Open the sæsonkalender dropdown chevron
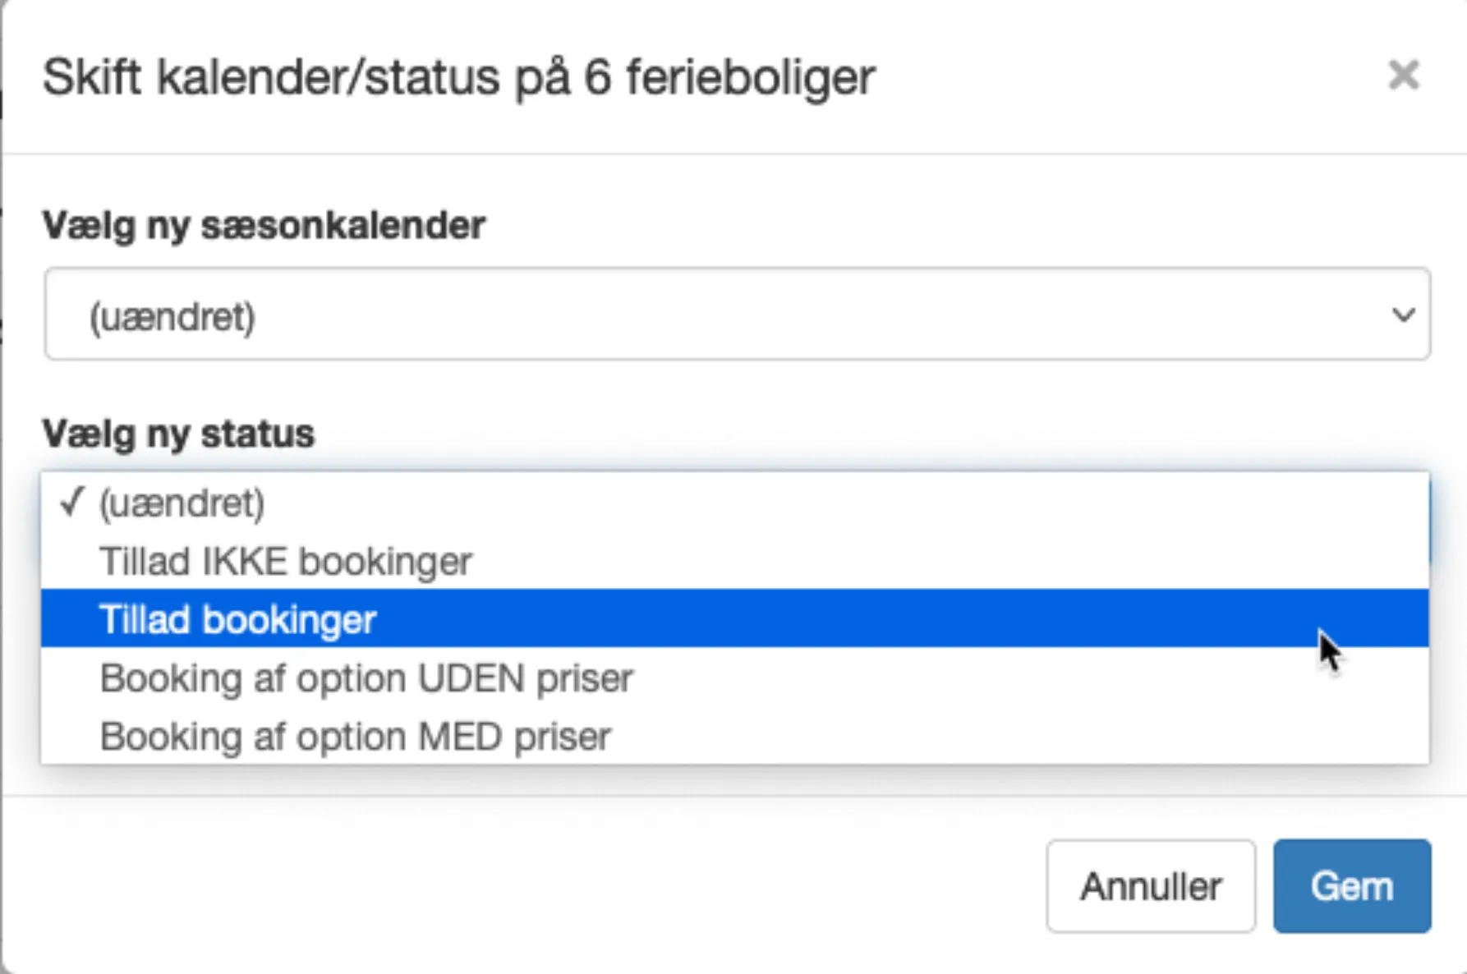The image size is (1467, 974). [1403, 314]
